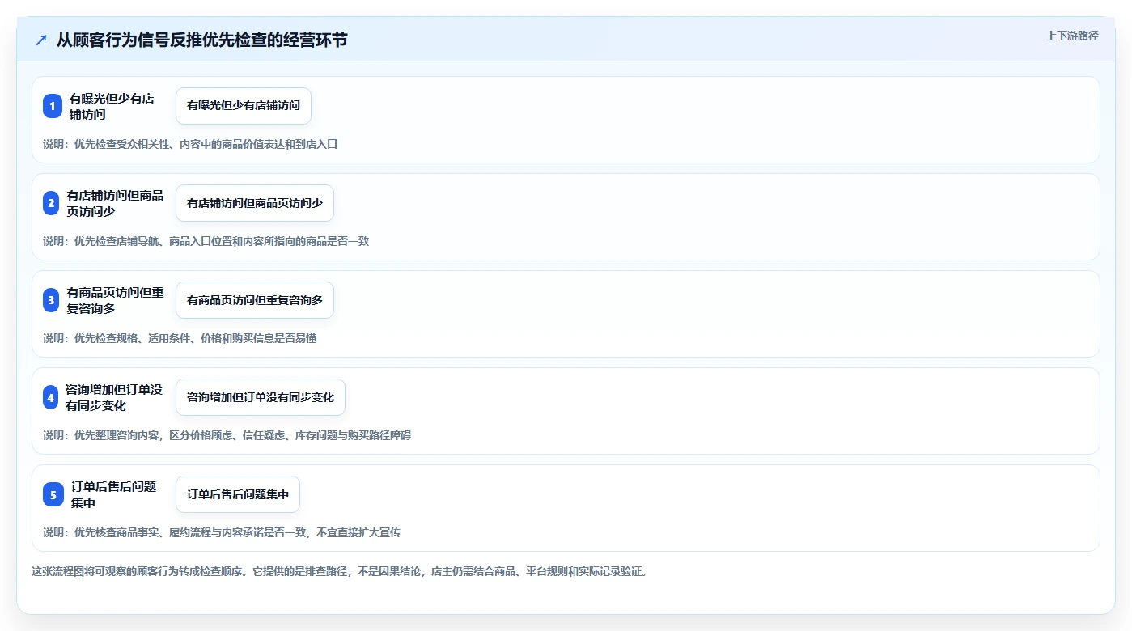The width and height of the screenshot is (1132, 631).
Task: Click step 3 heading 有商品页访问但重复咨询多
Action: point(115,300)
